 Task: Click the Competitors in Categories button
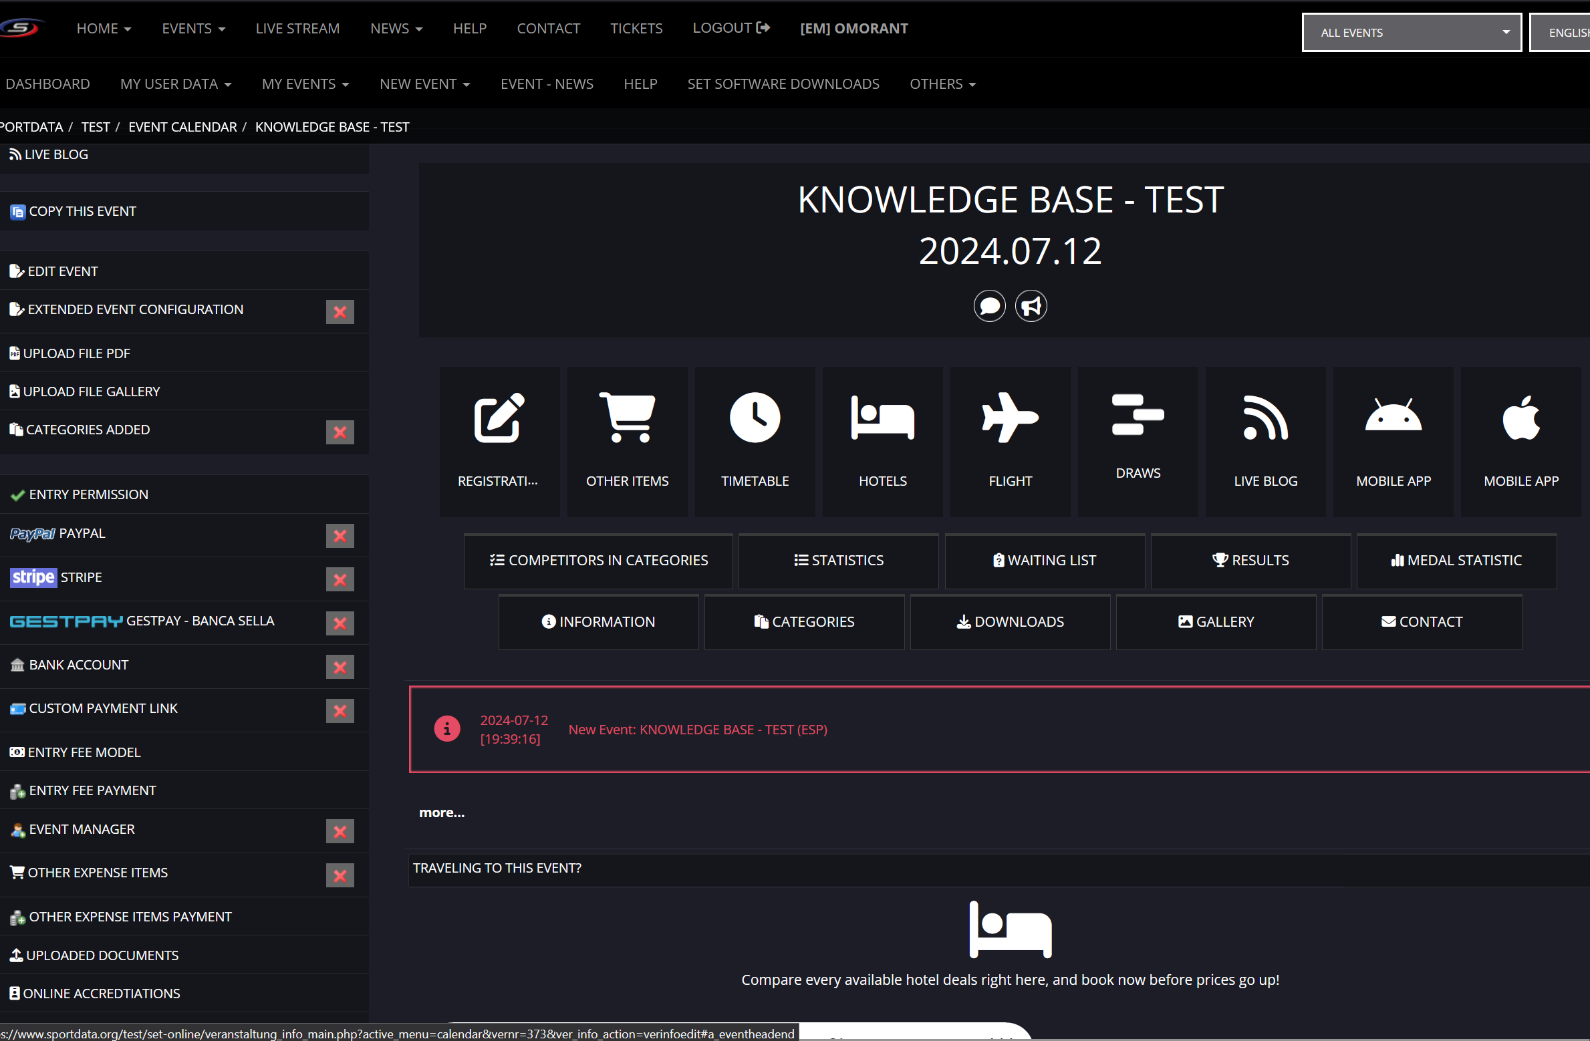[598, 561]
